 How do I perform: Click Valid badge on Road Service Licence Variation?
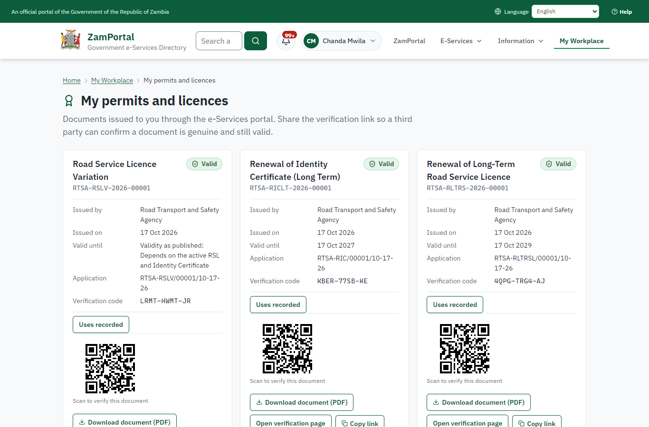204,164
